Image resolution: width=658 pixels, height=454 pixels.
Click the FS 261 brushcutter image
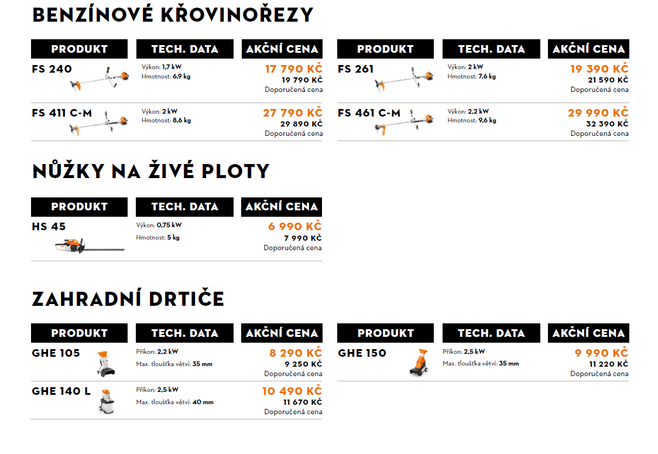(x=404, y=79)
